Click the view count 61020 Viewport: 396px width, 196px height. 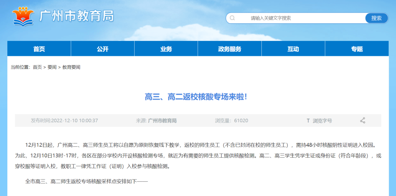point(241,120)
